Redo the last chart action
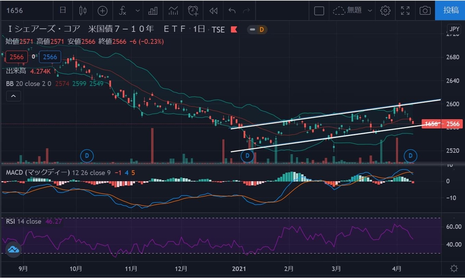Screen dimensions: 465x278 click(246, 10)
